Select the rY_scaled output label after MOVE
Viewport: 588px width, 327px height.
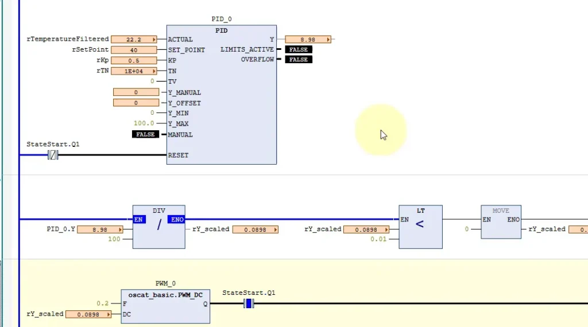pos(547,229)
